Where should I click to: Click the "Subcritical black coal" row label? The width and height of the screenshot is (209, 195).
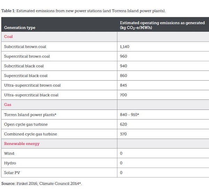pyautogui.click(x=24, y=66)
